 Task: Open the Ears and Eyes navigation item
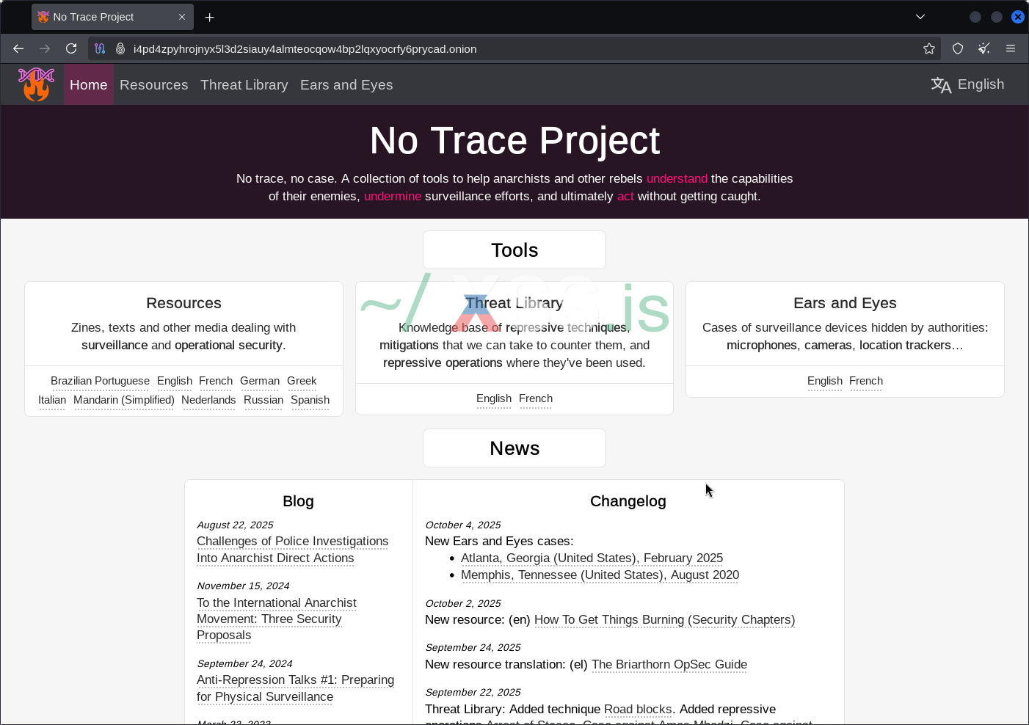(x=346, y=85)
